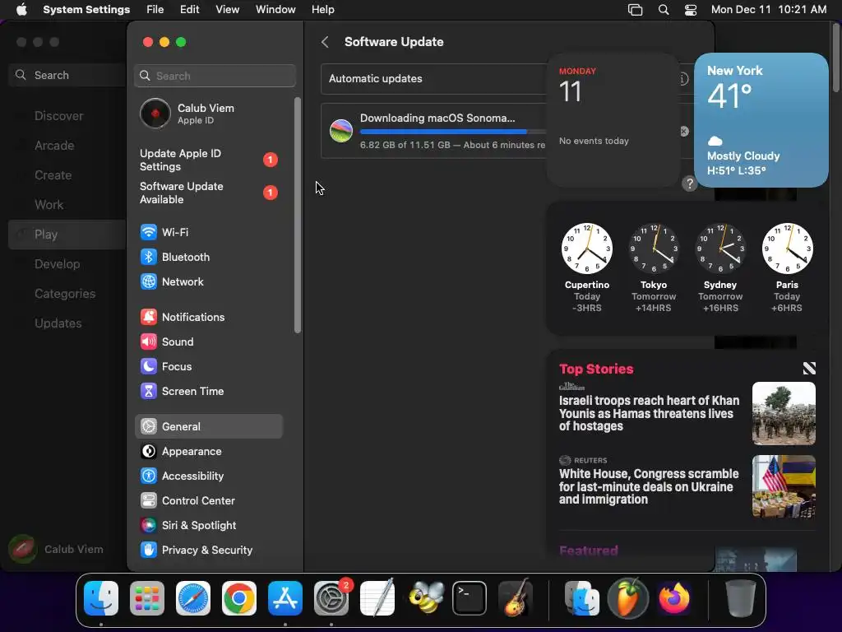Screen dimensions: 842x632
Task: Click the Tokyo clock in widget
Action: (654, 249)
